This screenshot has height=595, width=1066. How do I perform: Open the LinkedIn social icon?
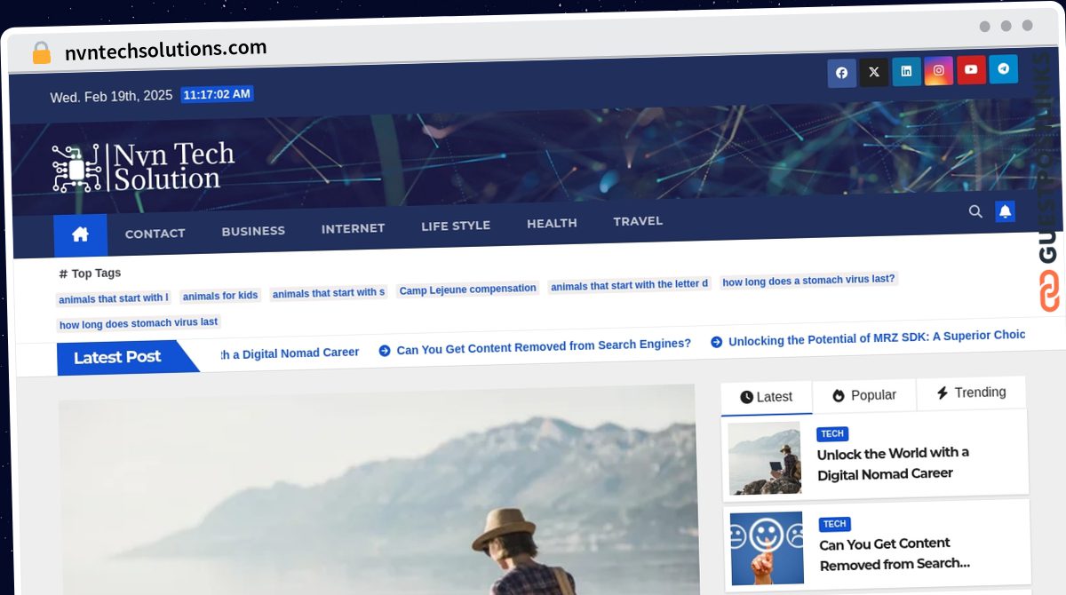pos(906,71)
